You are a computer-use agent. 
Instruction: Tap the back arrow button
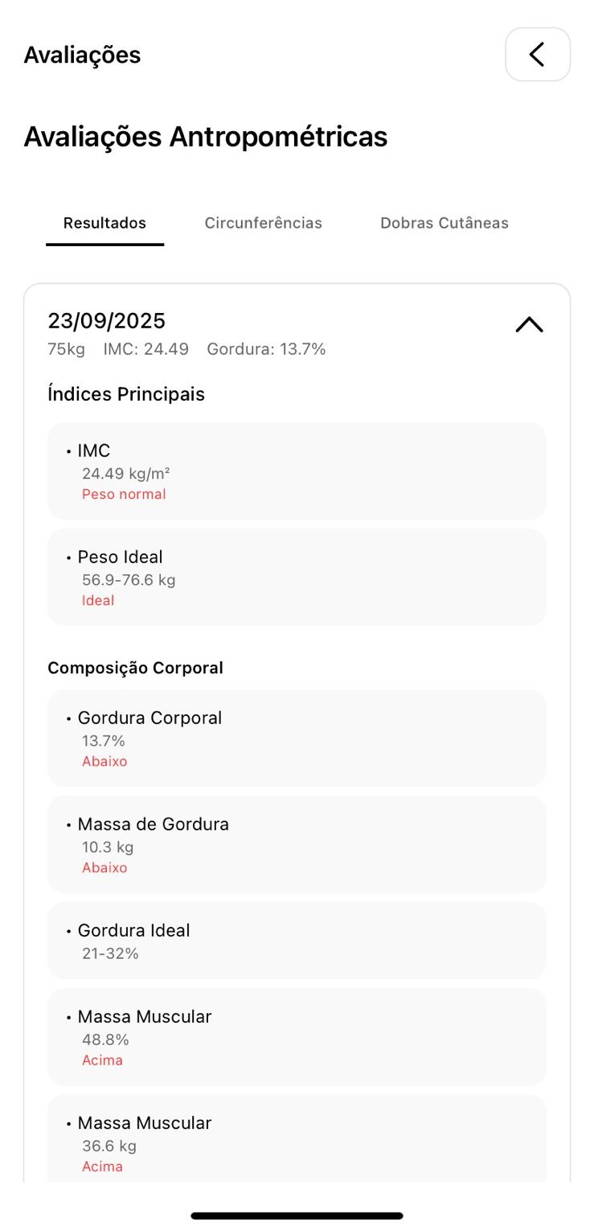[x=537, y=55]
